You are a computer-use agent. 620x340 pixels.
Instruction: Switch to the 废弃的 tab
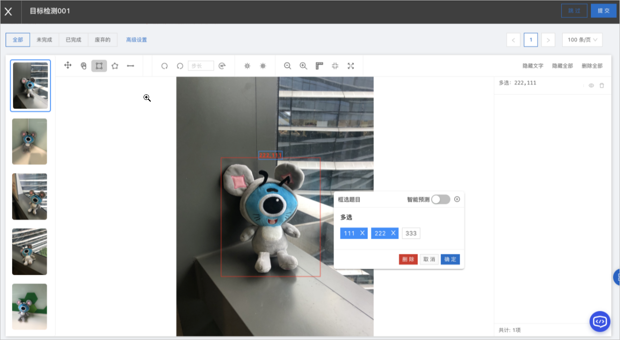click(x=102, y=40)
